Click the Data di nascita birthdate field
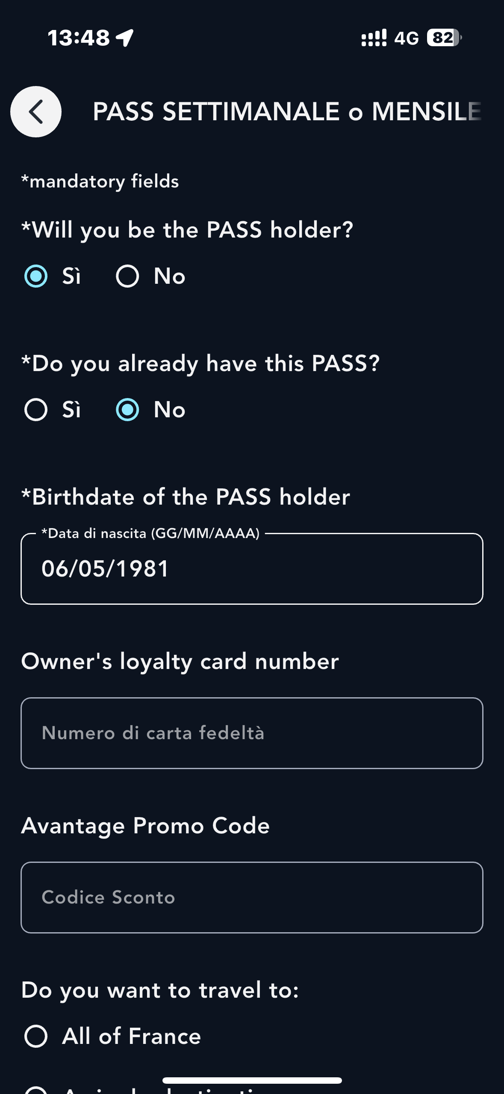504x1094 pixels. point(252,569)
